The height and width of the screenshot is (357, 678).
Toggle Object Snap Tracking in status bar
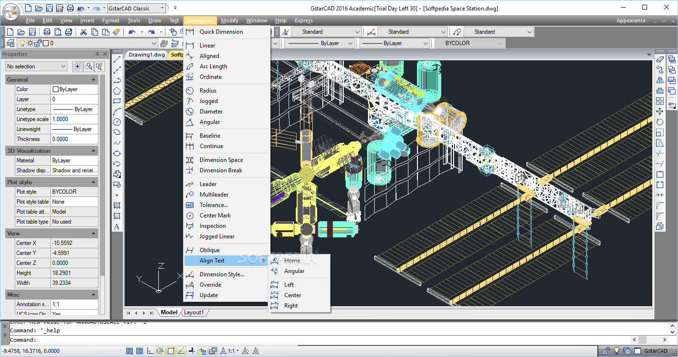coord(181,351)
